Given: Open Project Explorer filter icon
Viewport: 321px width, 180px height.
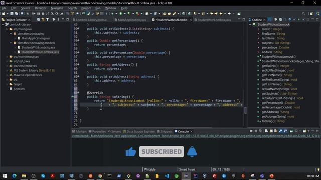Looking at the screenshot, I should 48,20.
